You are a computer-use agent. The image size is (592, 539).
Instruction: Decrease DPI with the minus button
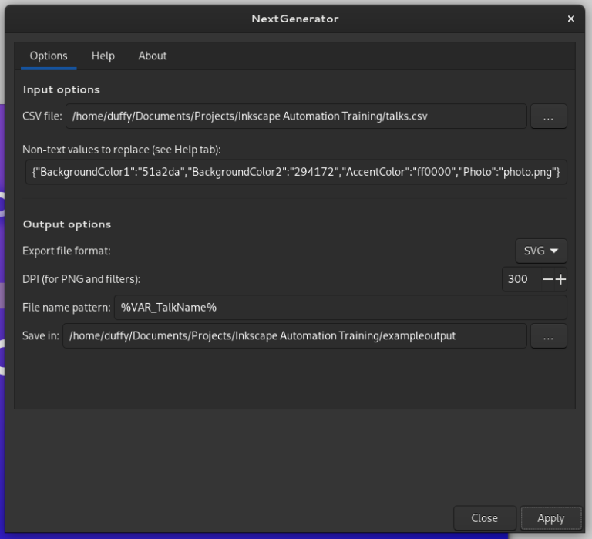[x=547, y=279]
